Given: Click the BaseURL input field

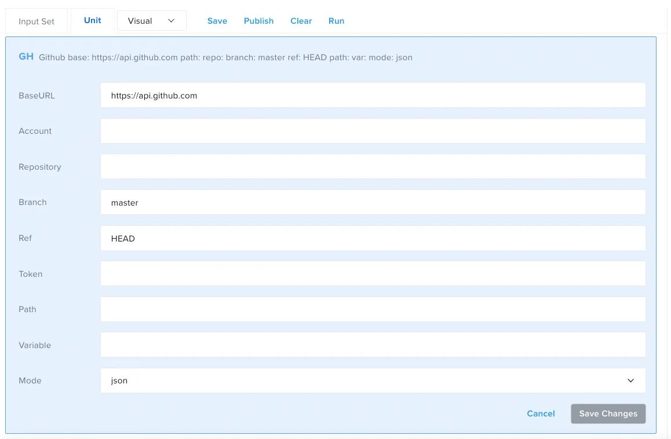Looking at the screenshot, I should pos(373,95).
